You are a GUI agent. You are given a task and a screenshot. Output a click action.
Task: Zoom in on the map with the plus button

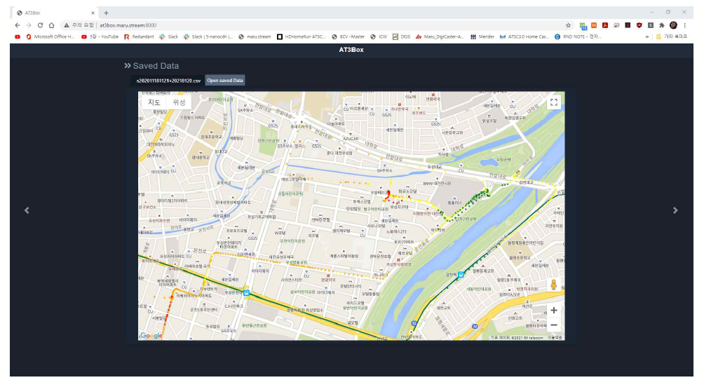coord(553,311)
